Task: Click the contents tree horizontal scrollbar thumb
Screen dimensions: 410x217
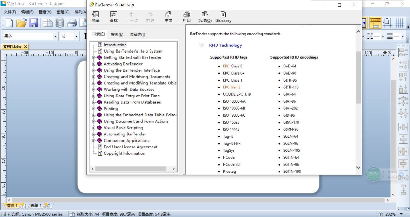Action: click(x=130, y=169)
